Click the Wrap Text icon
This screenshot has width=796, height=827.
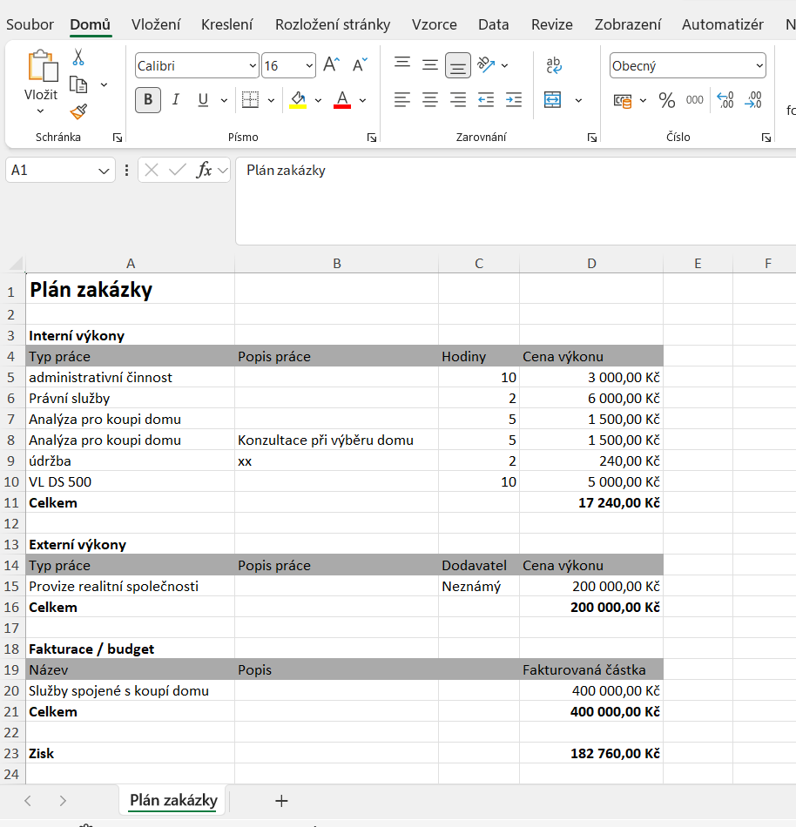pyautogui.click(x=553, y=65)
